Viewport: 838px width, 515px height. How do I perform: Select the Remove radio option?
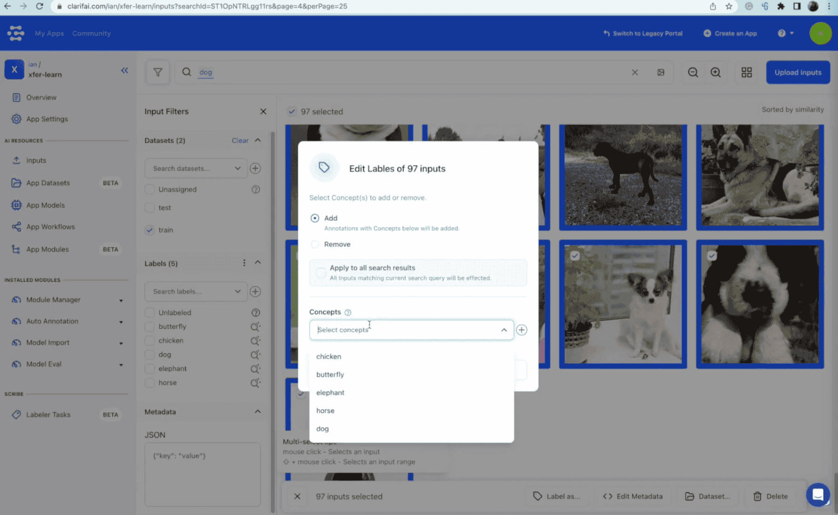point(315,244)
